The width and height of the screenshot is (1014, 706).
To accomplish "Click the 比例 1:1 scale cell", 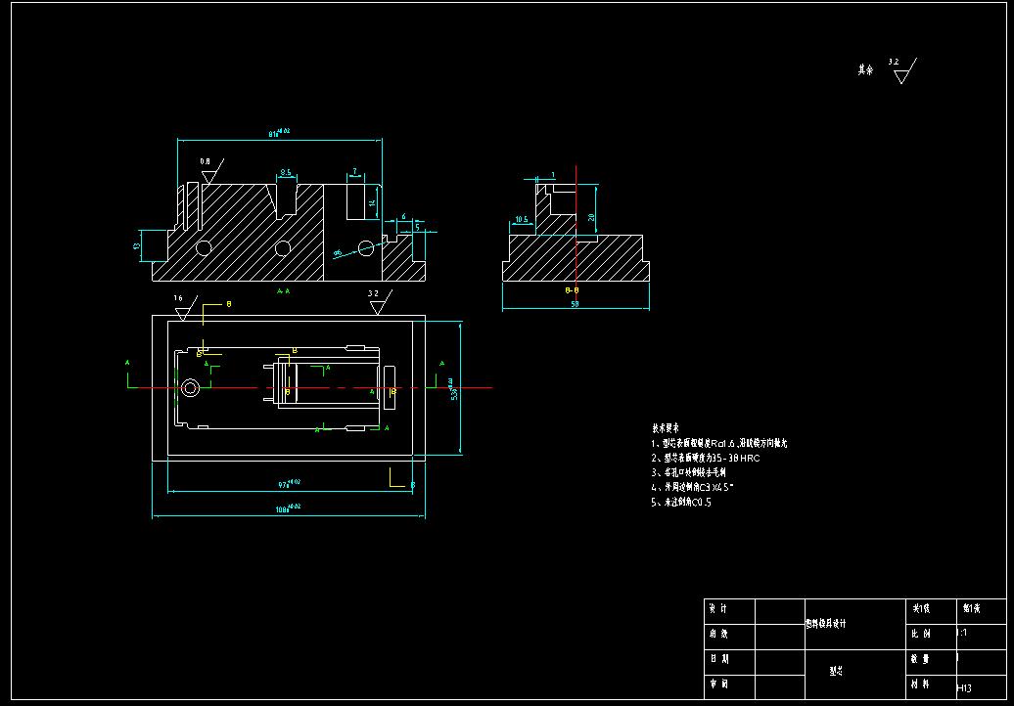I will (x=960, y=635).
